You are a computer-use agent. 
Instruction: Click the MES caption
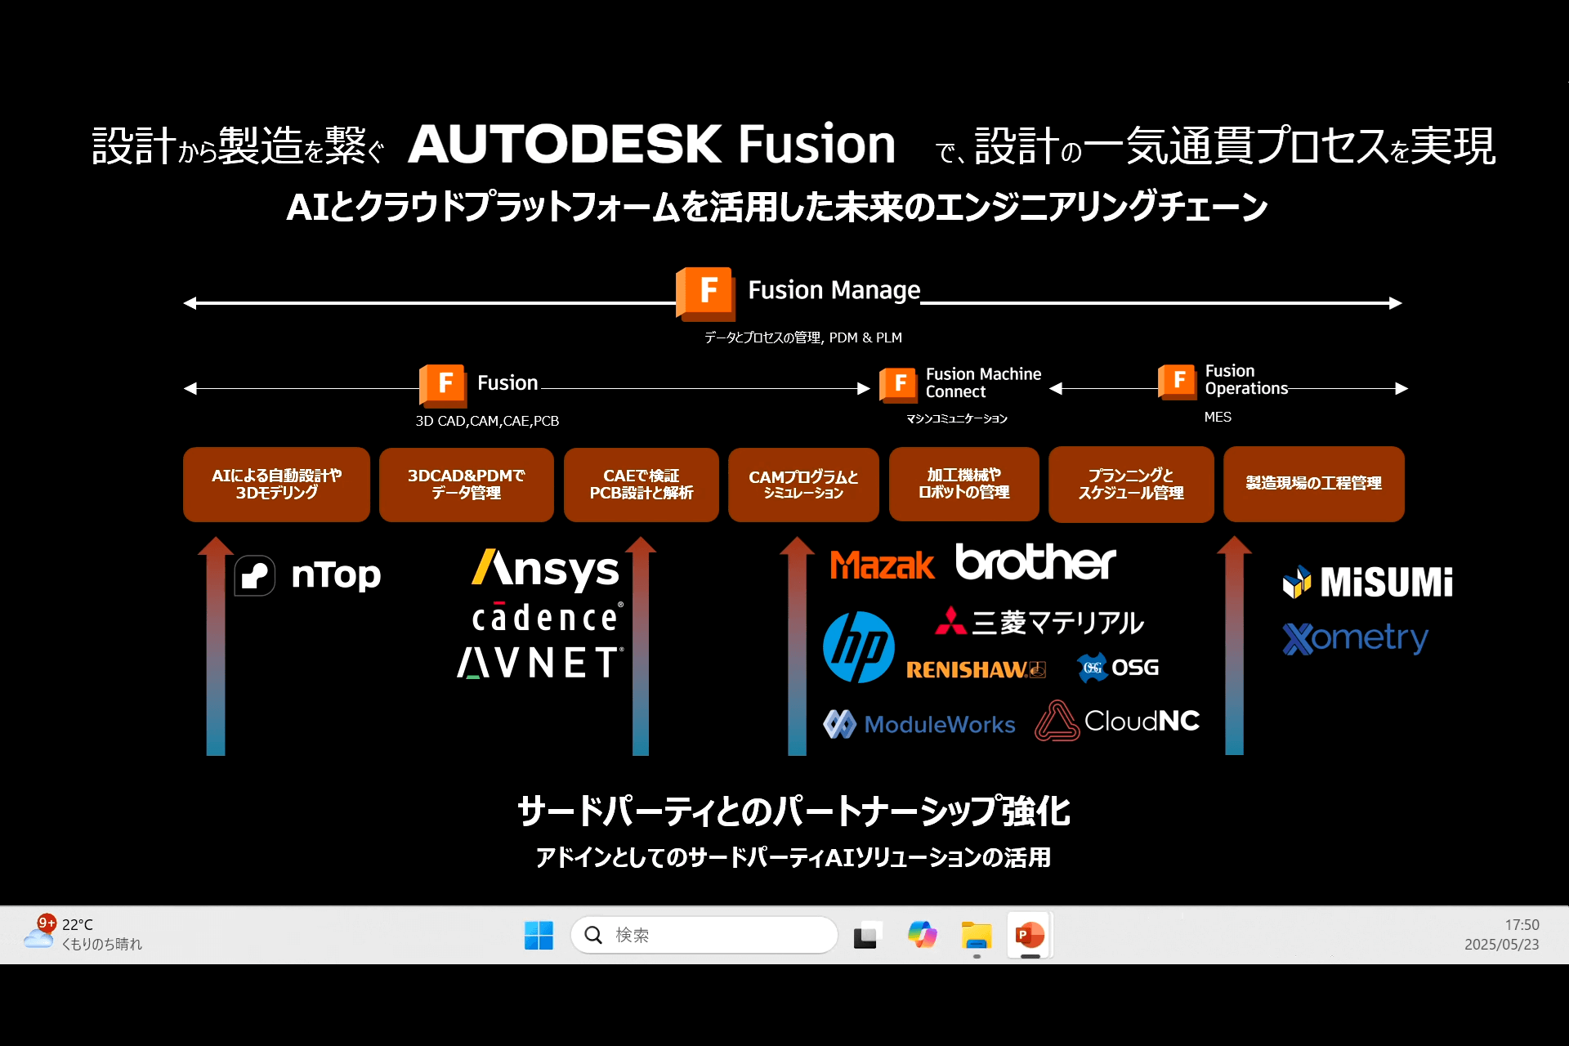tap(1218, 417)
